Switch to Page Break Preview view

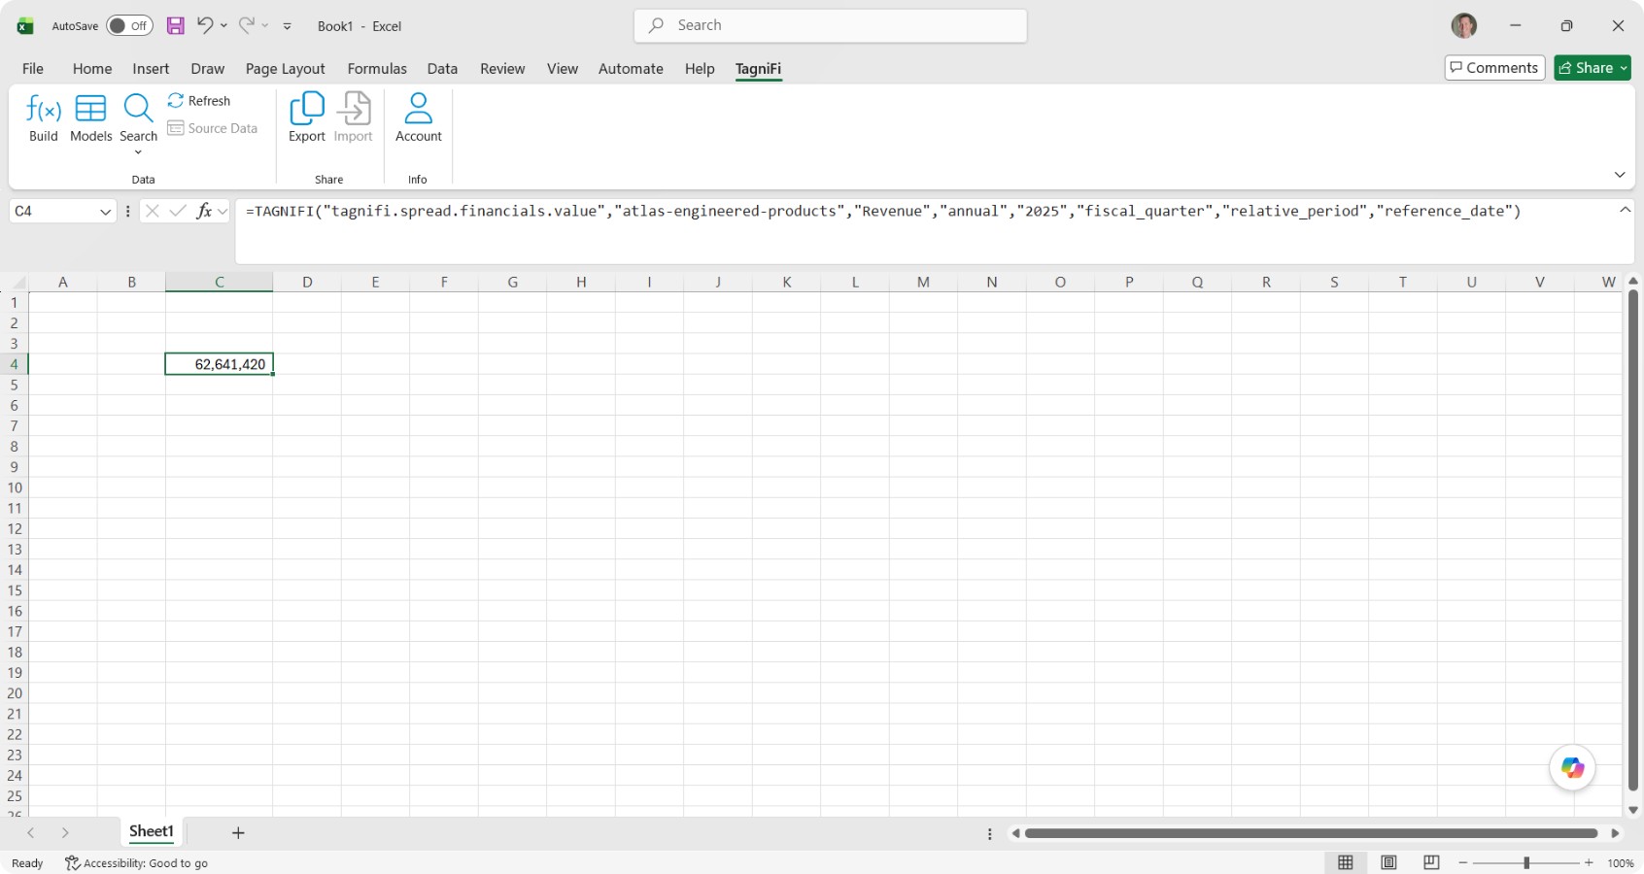(1431, 862)
